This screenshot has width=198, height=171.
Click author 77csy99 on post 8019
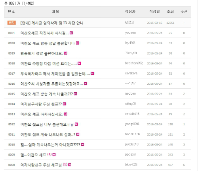131,53
